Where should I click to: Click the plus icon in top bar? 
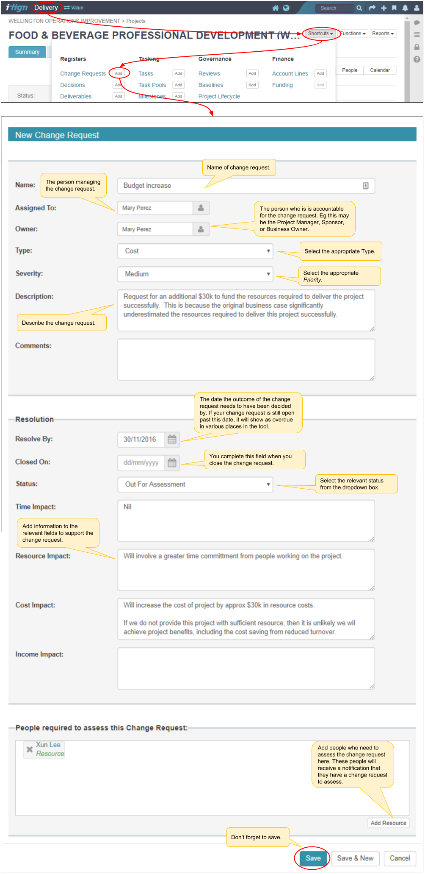[x=384, y=8]
